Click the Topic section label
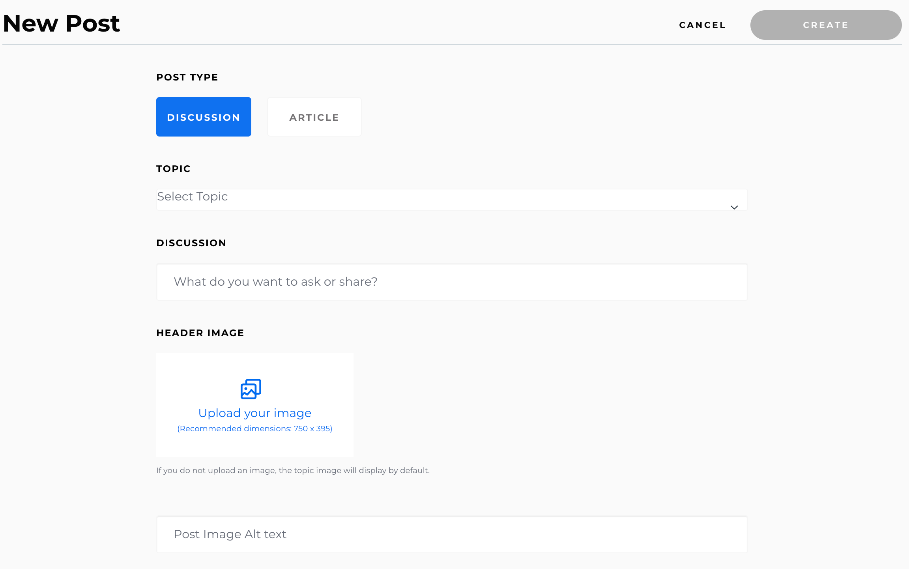The image size is (909, 569). tap(173, 169)
